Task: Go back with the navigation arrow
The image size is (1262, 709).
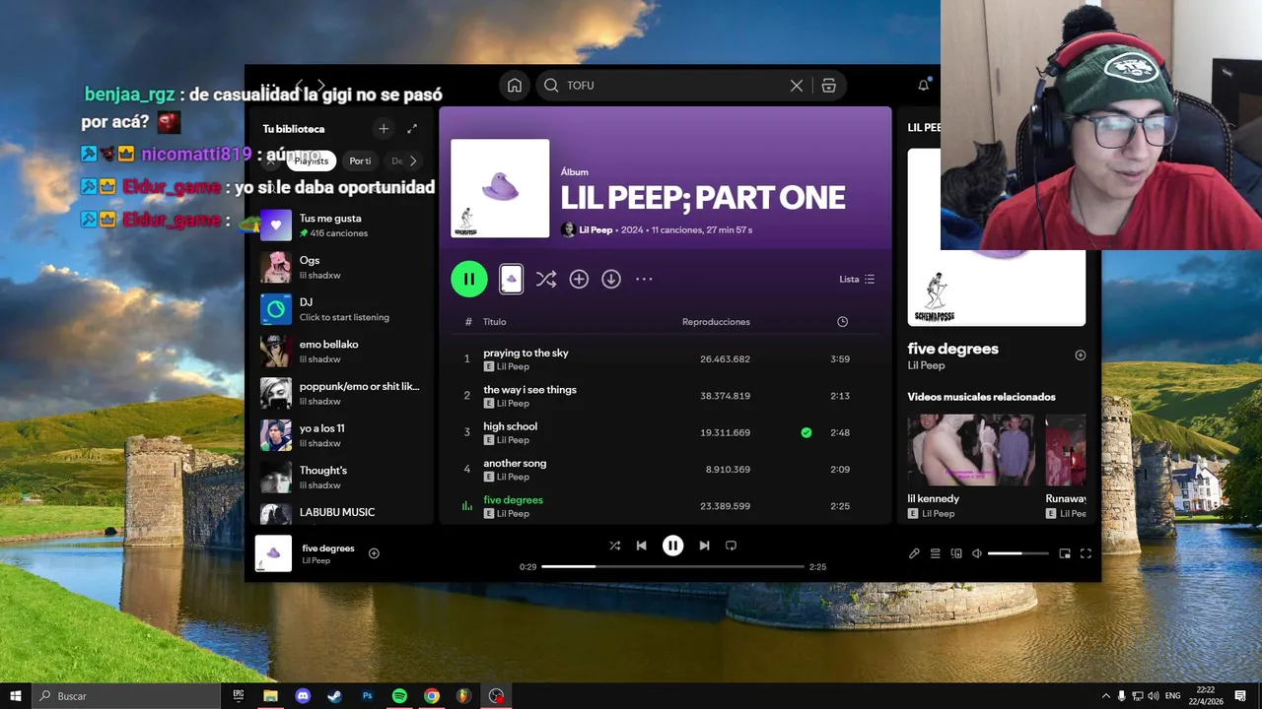Action: point(299,86)
